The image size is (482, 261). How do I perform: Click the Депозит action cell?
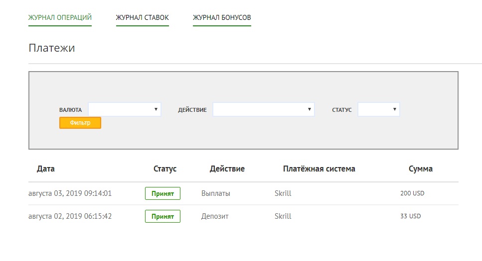pos(216,216)
